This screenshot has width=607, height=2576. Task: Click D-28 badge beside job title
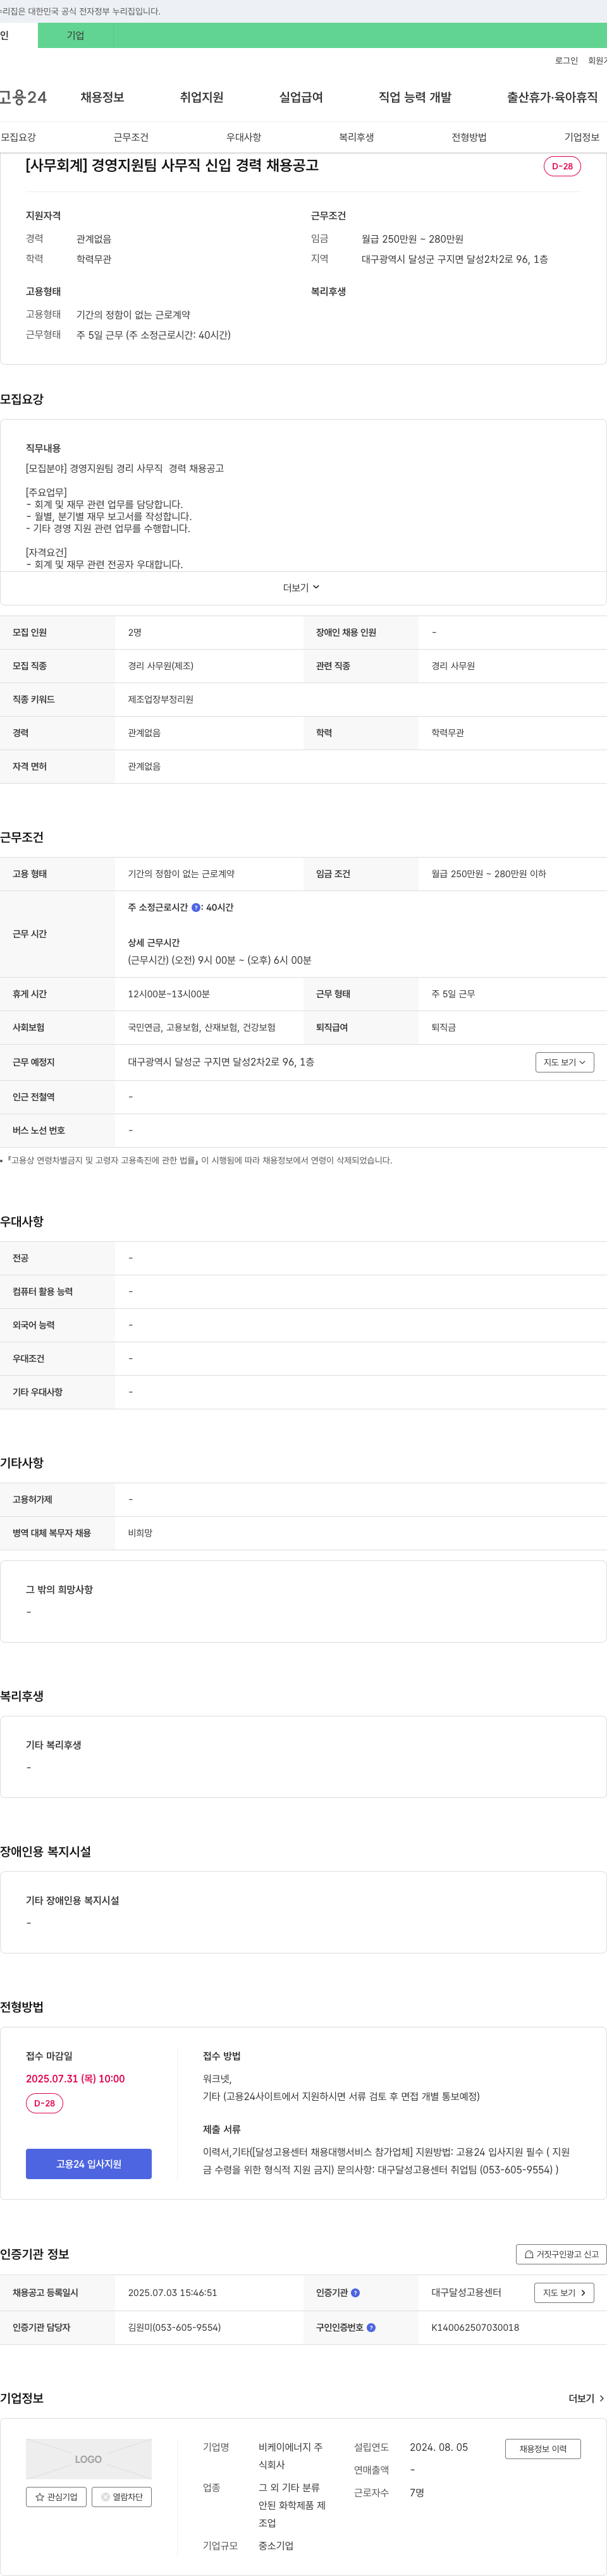tap(562, 166)
